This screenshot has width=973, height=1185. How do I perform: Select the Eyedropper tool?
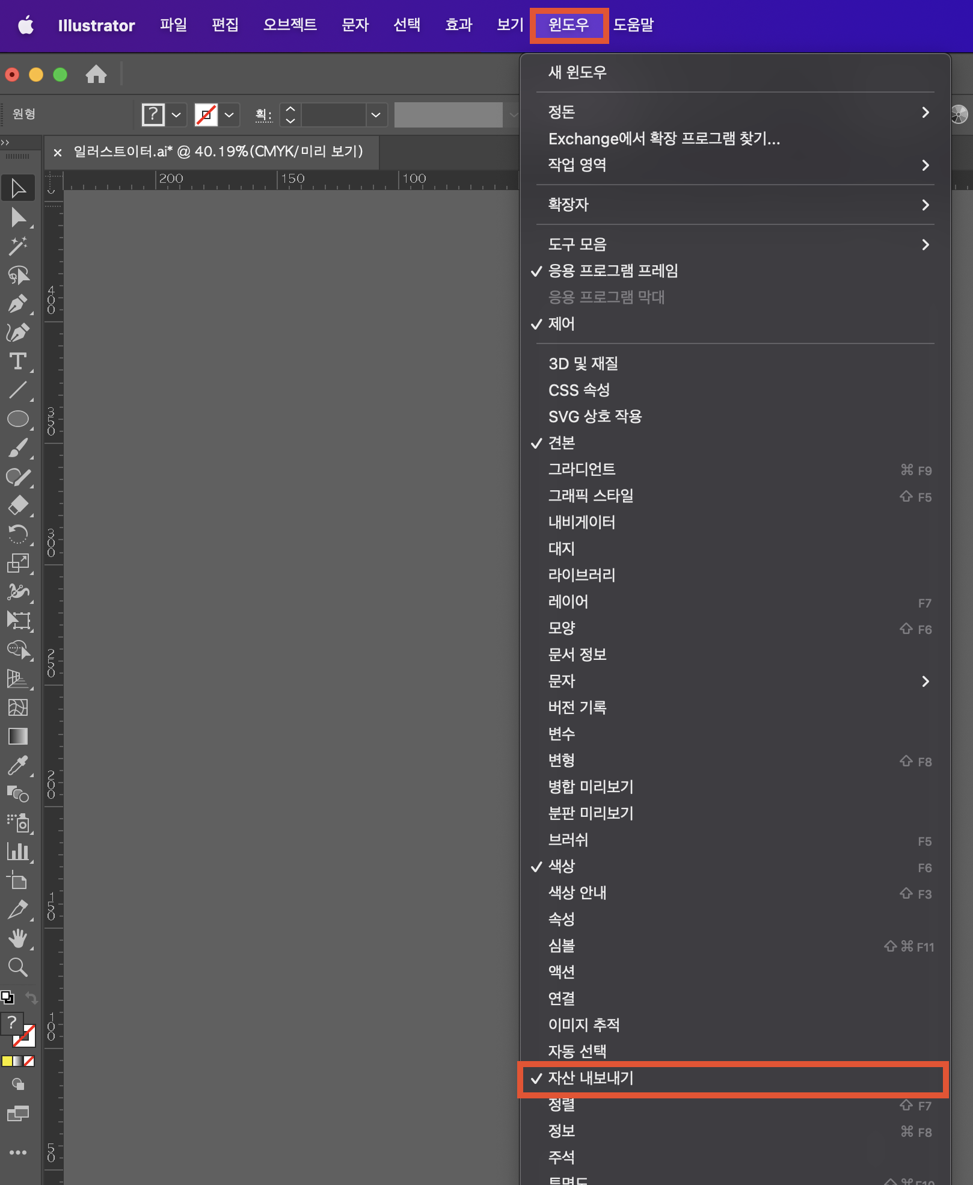(18, 765)
